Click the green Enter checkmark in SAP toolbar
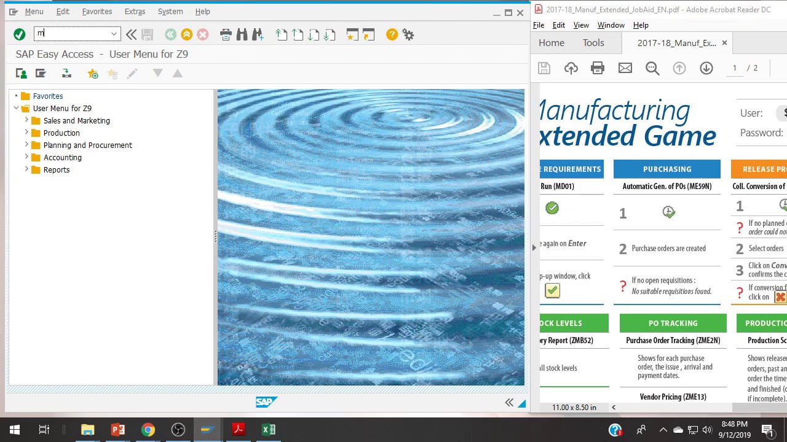The width and height of the screenshot is (787, 442). click(x=19, y=35)
